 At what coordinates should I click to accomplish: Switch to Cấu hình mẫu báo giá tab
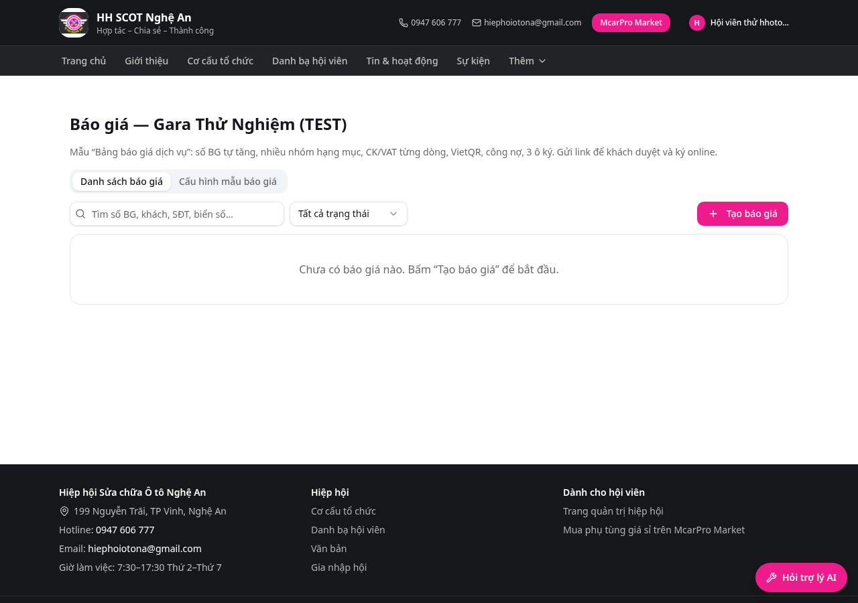coord(228,182)
